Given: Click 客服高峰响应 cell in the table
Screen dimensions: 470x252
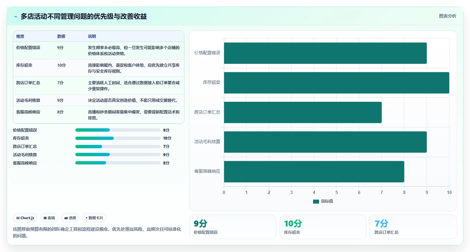Looking at the screenshot, I should coord(28,112).
